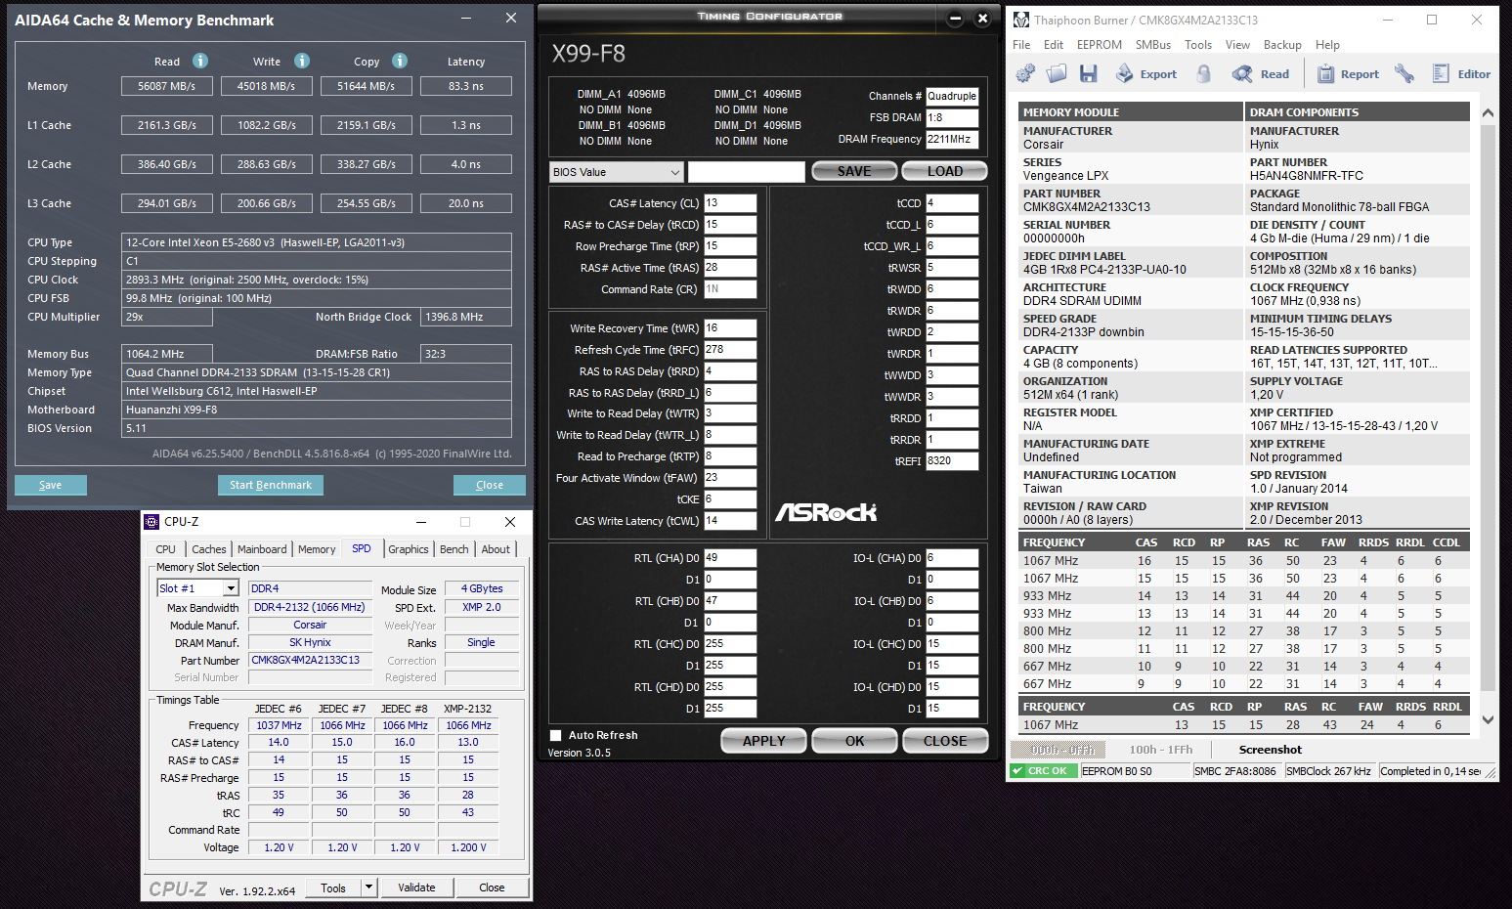
Task: Click the Memory Read value 56087 MB/s
Action: [x=167, y=86]
